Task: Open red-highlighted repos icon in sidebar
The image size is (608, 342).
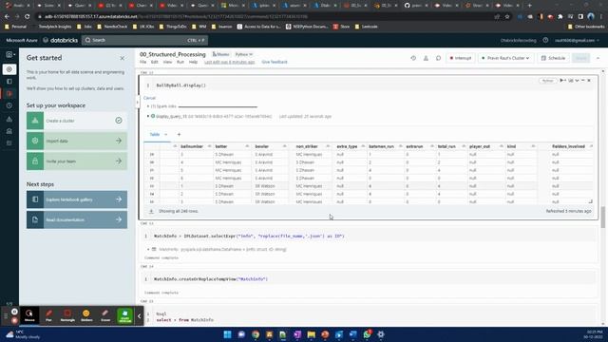Action: (9, 93)
